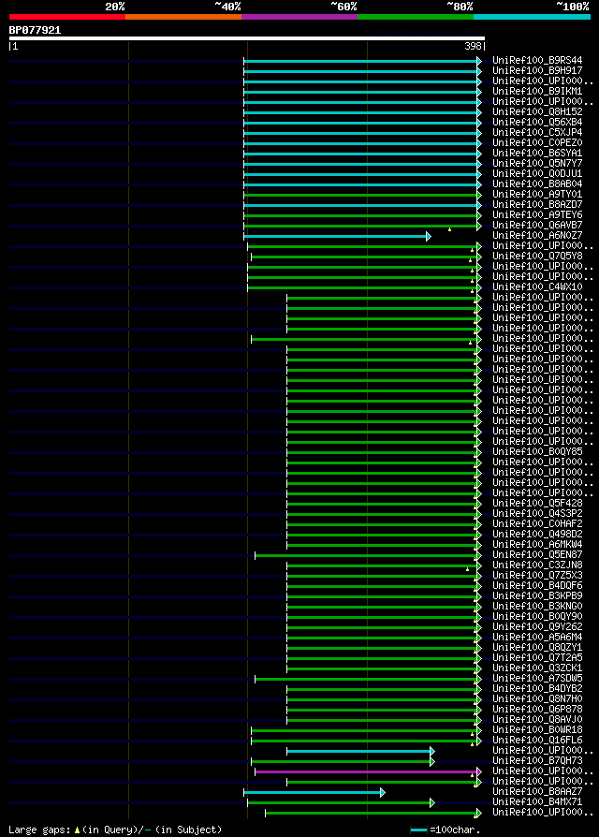
Task: Click the =100char. scale legend text
Action: [455, 830]
